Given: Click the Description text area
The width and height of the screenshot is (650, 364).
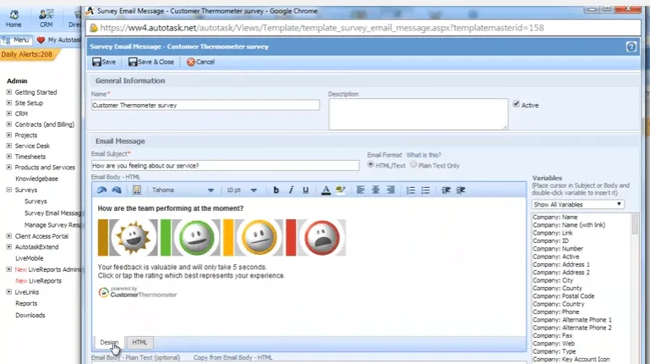Looking at the screenshot, I should [418, 114].
